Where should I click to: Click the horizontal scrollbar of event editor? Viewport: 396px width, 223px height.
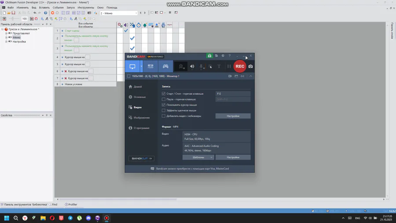[117, 199]
